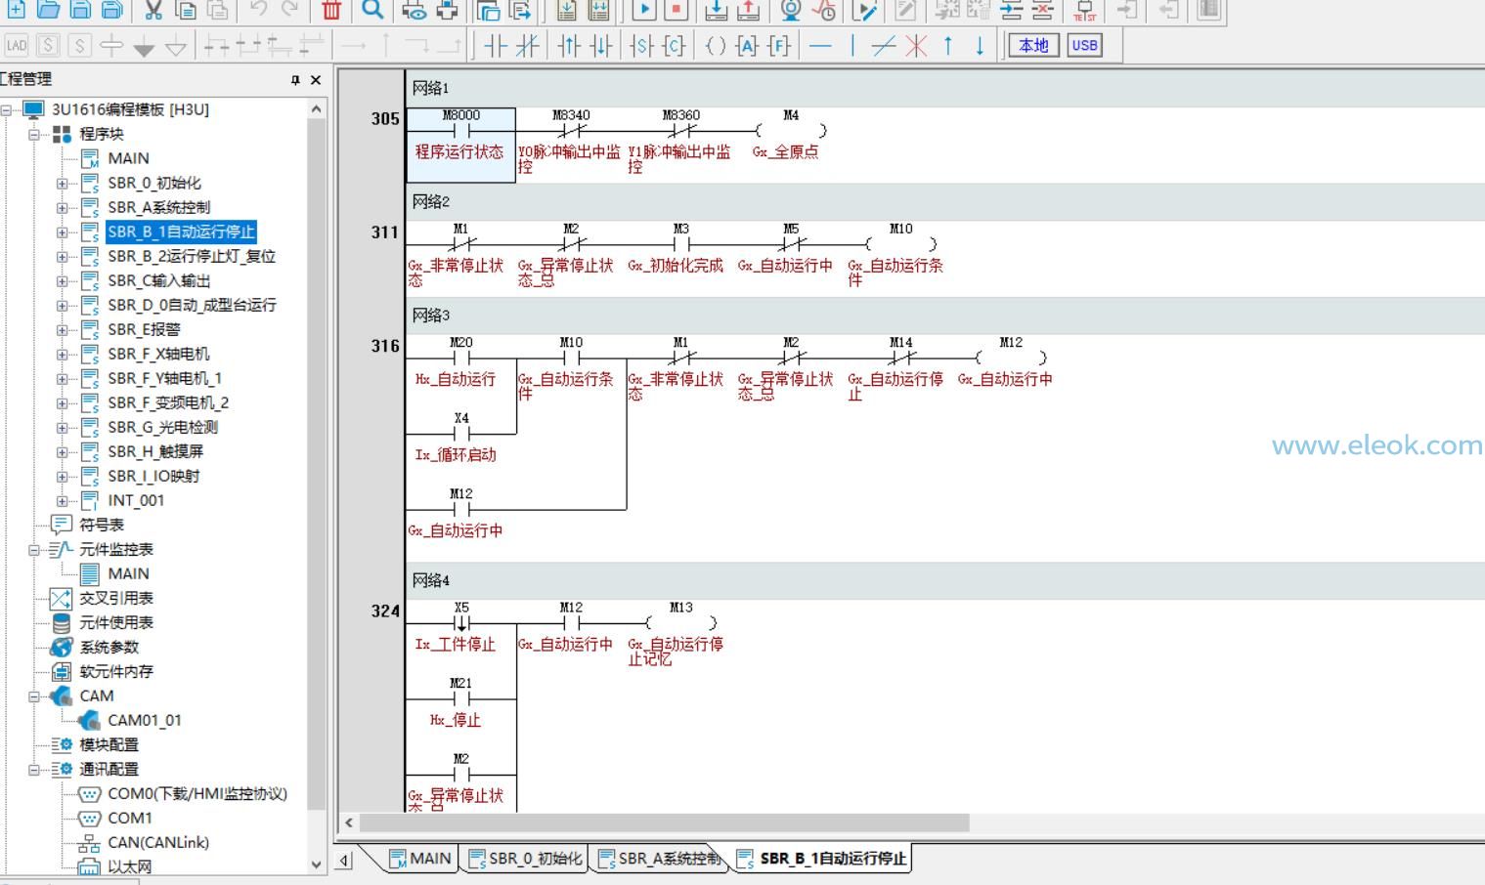Collapse the CAM tree node

click(34, 695)
